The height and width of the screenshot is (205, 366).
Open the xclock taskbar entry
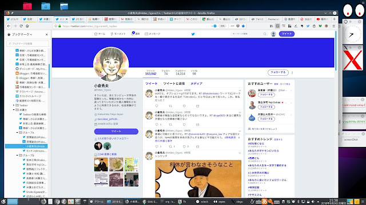tap(202, 202)
